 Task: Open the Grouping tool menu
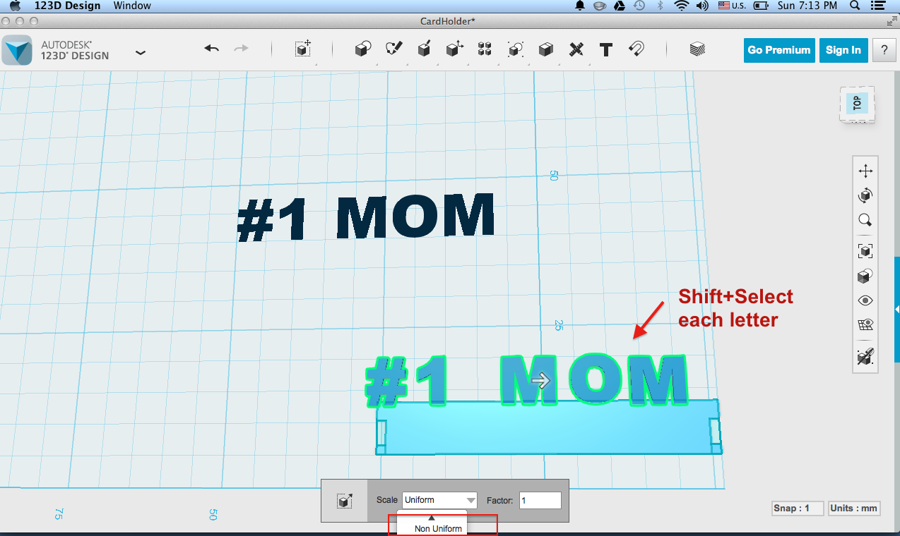[x=516, y=49]
